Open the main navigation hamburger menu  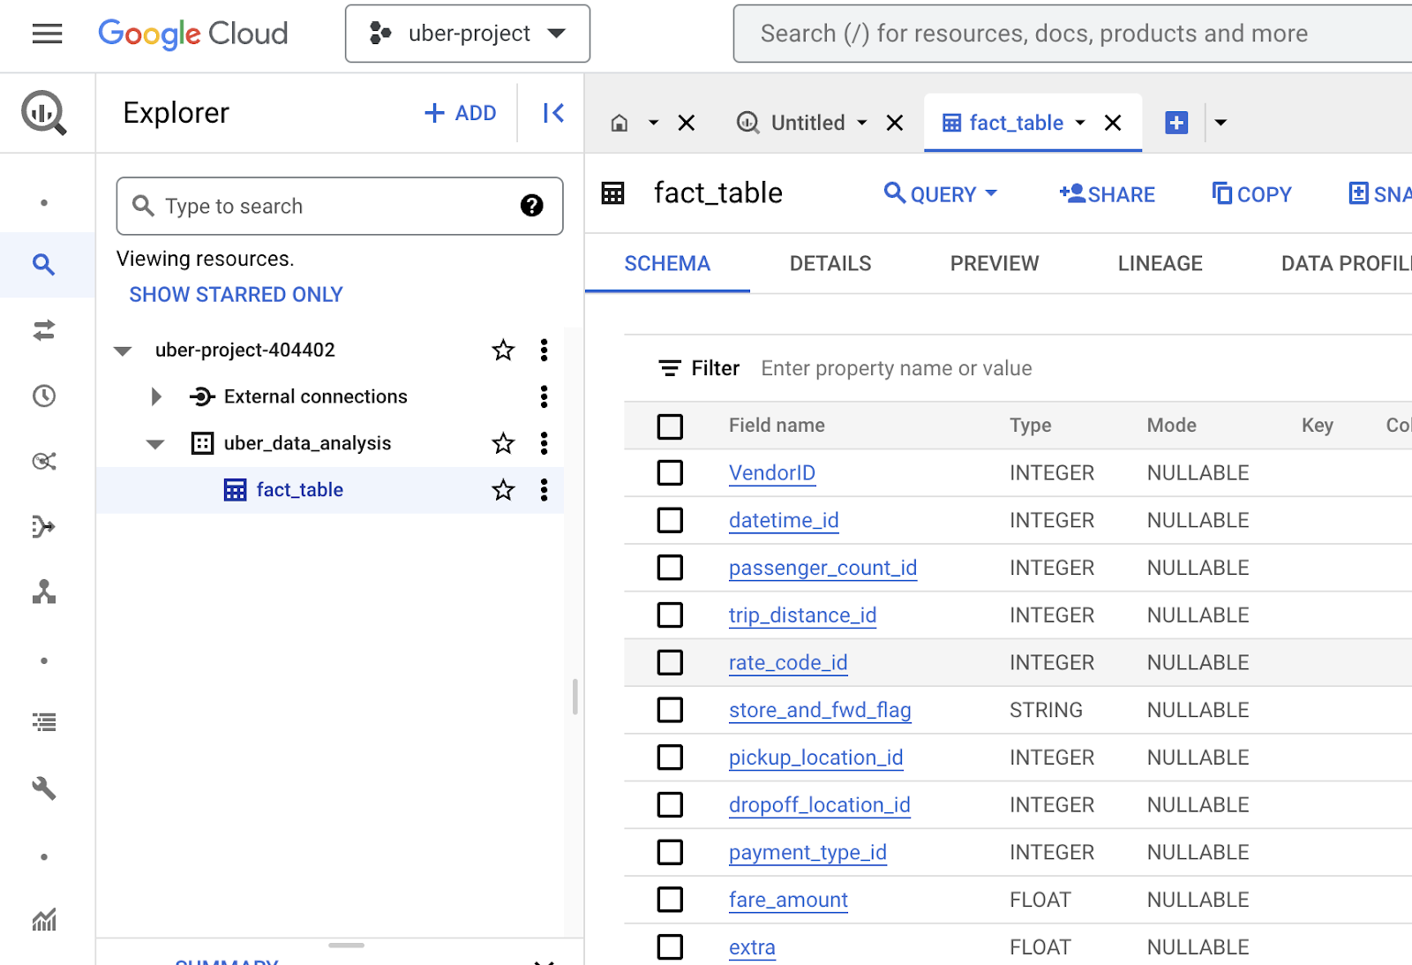click(47, 34)
